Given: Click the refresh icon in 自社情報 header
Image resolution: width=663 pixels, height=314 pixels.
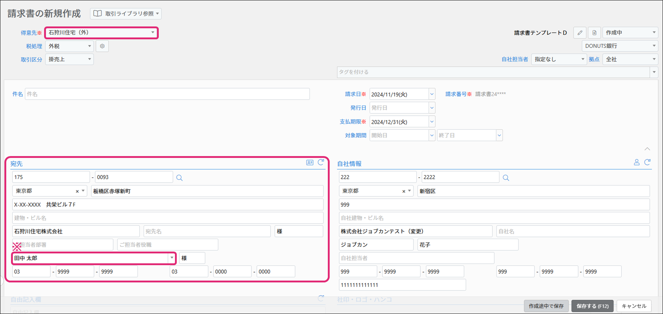Looking at the screenshot, I should pos(648,162).
